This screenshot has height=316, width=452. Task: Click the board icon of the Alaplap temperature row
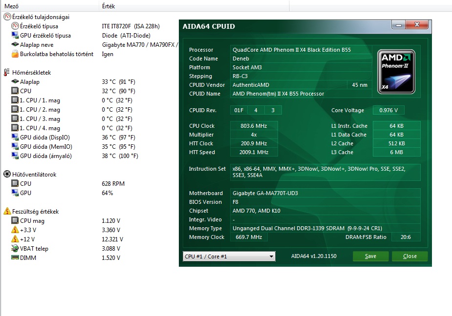15,82
